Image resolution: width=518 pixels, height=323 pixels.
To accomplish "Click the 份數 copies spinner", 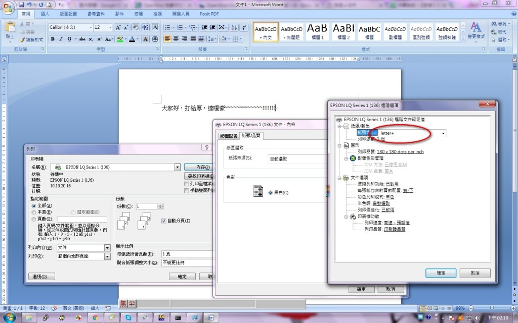I will coord(160,206).
